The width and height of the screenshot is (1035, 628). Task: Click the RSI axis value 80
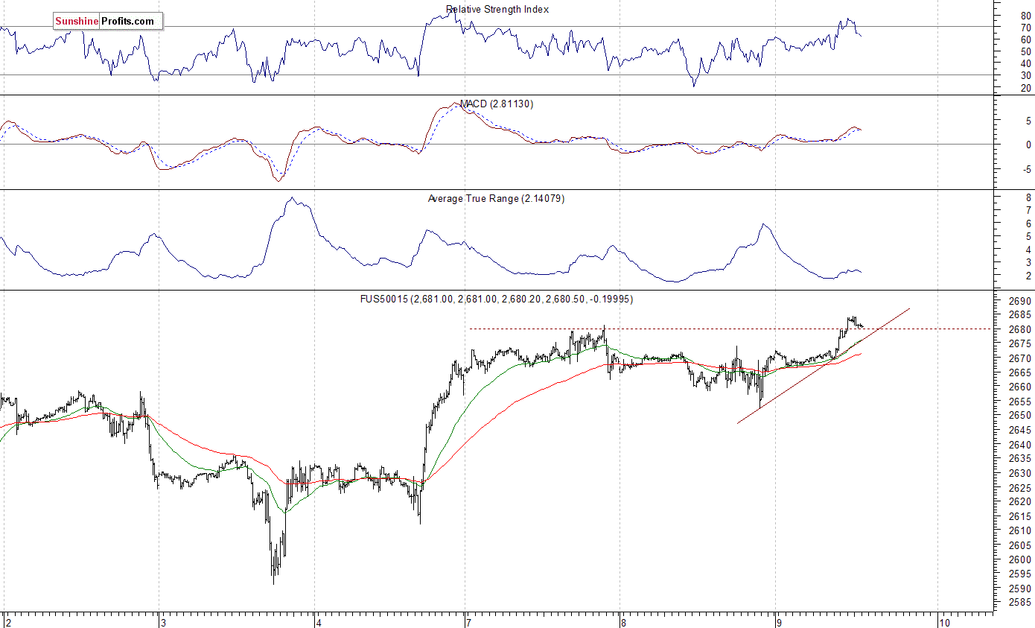(1025, 15)
